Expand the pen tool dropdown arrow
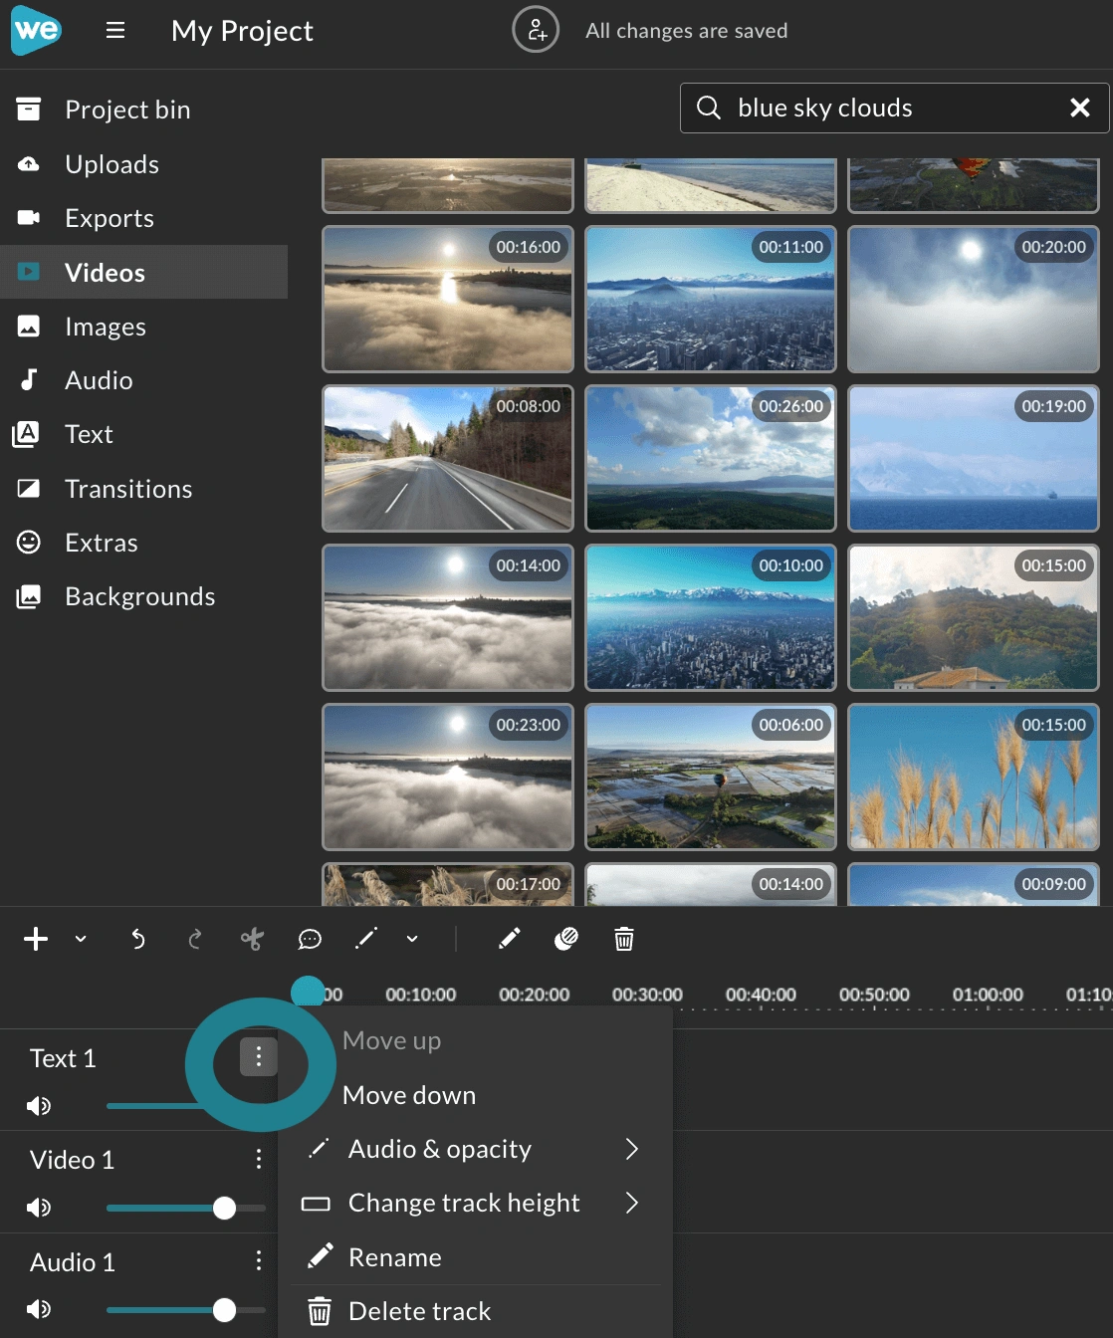 tap(412, 939)
